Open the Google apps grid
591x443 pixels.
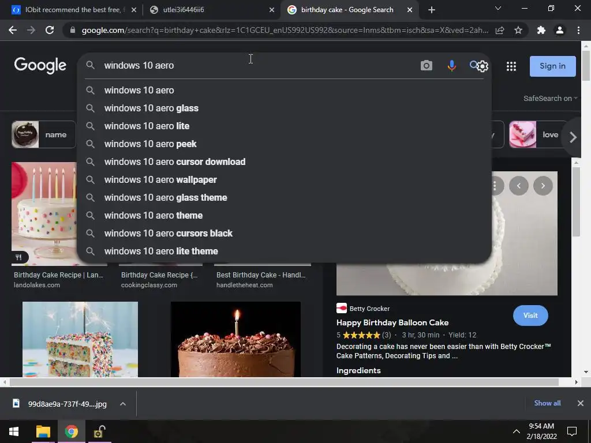(511, 66)
